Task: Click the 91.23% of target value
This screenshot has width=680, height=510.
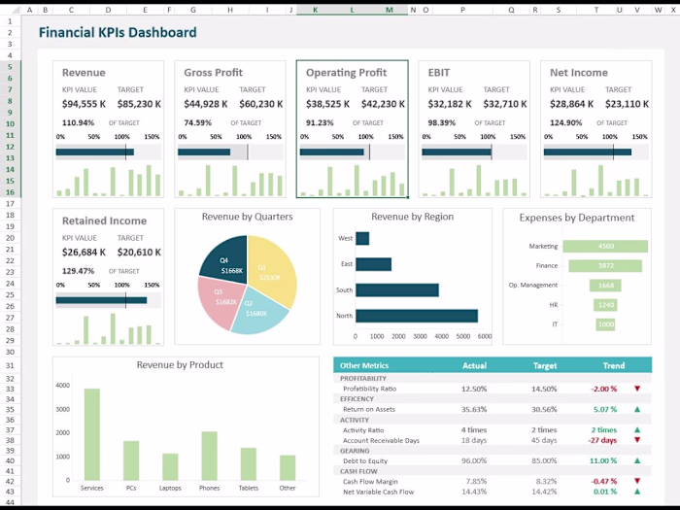Action: [320, 122]
